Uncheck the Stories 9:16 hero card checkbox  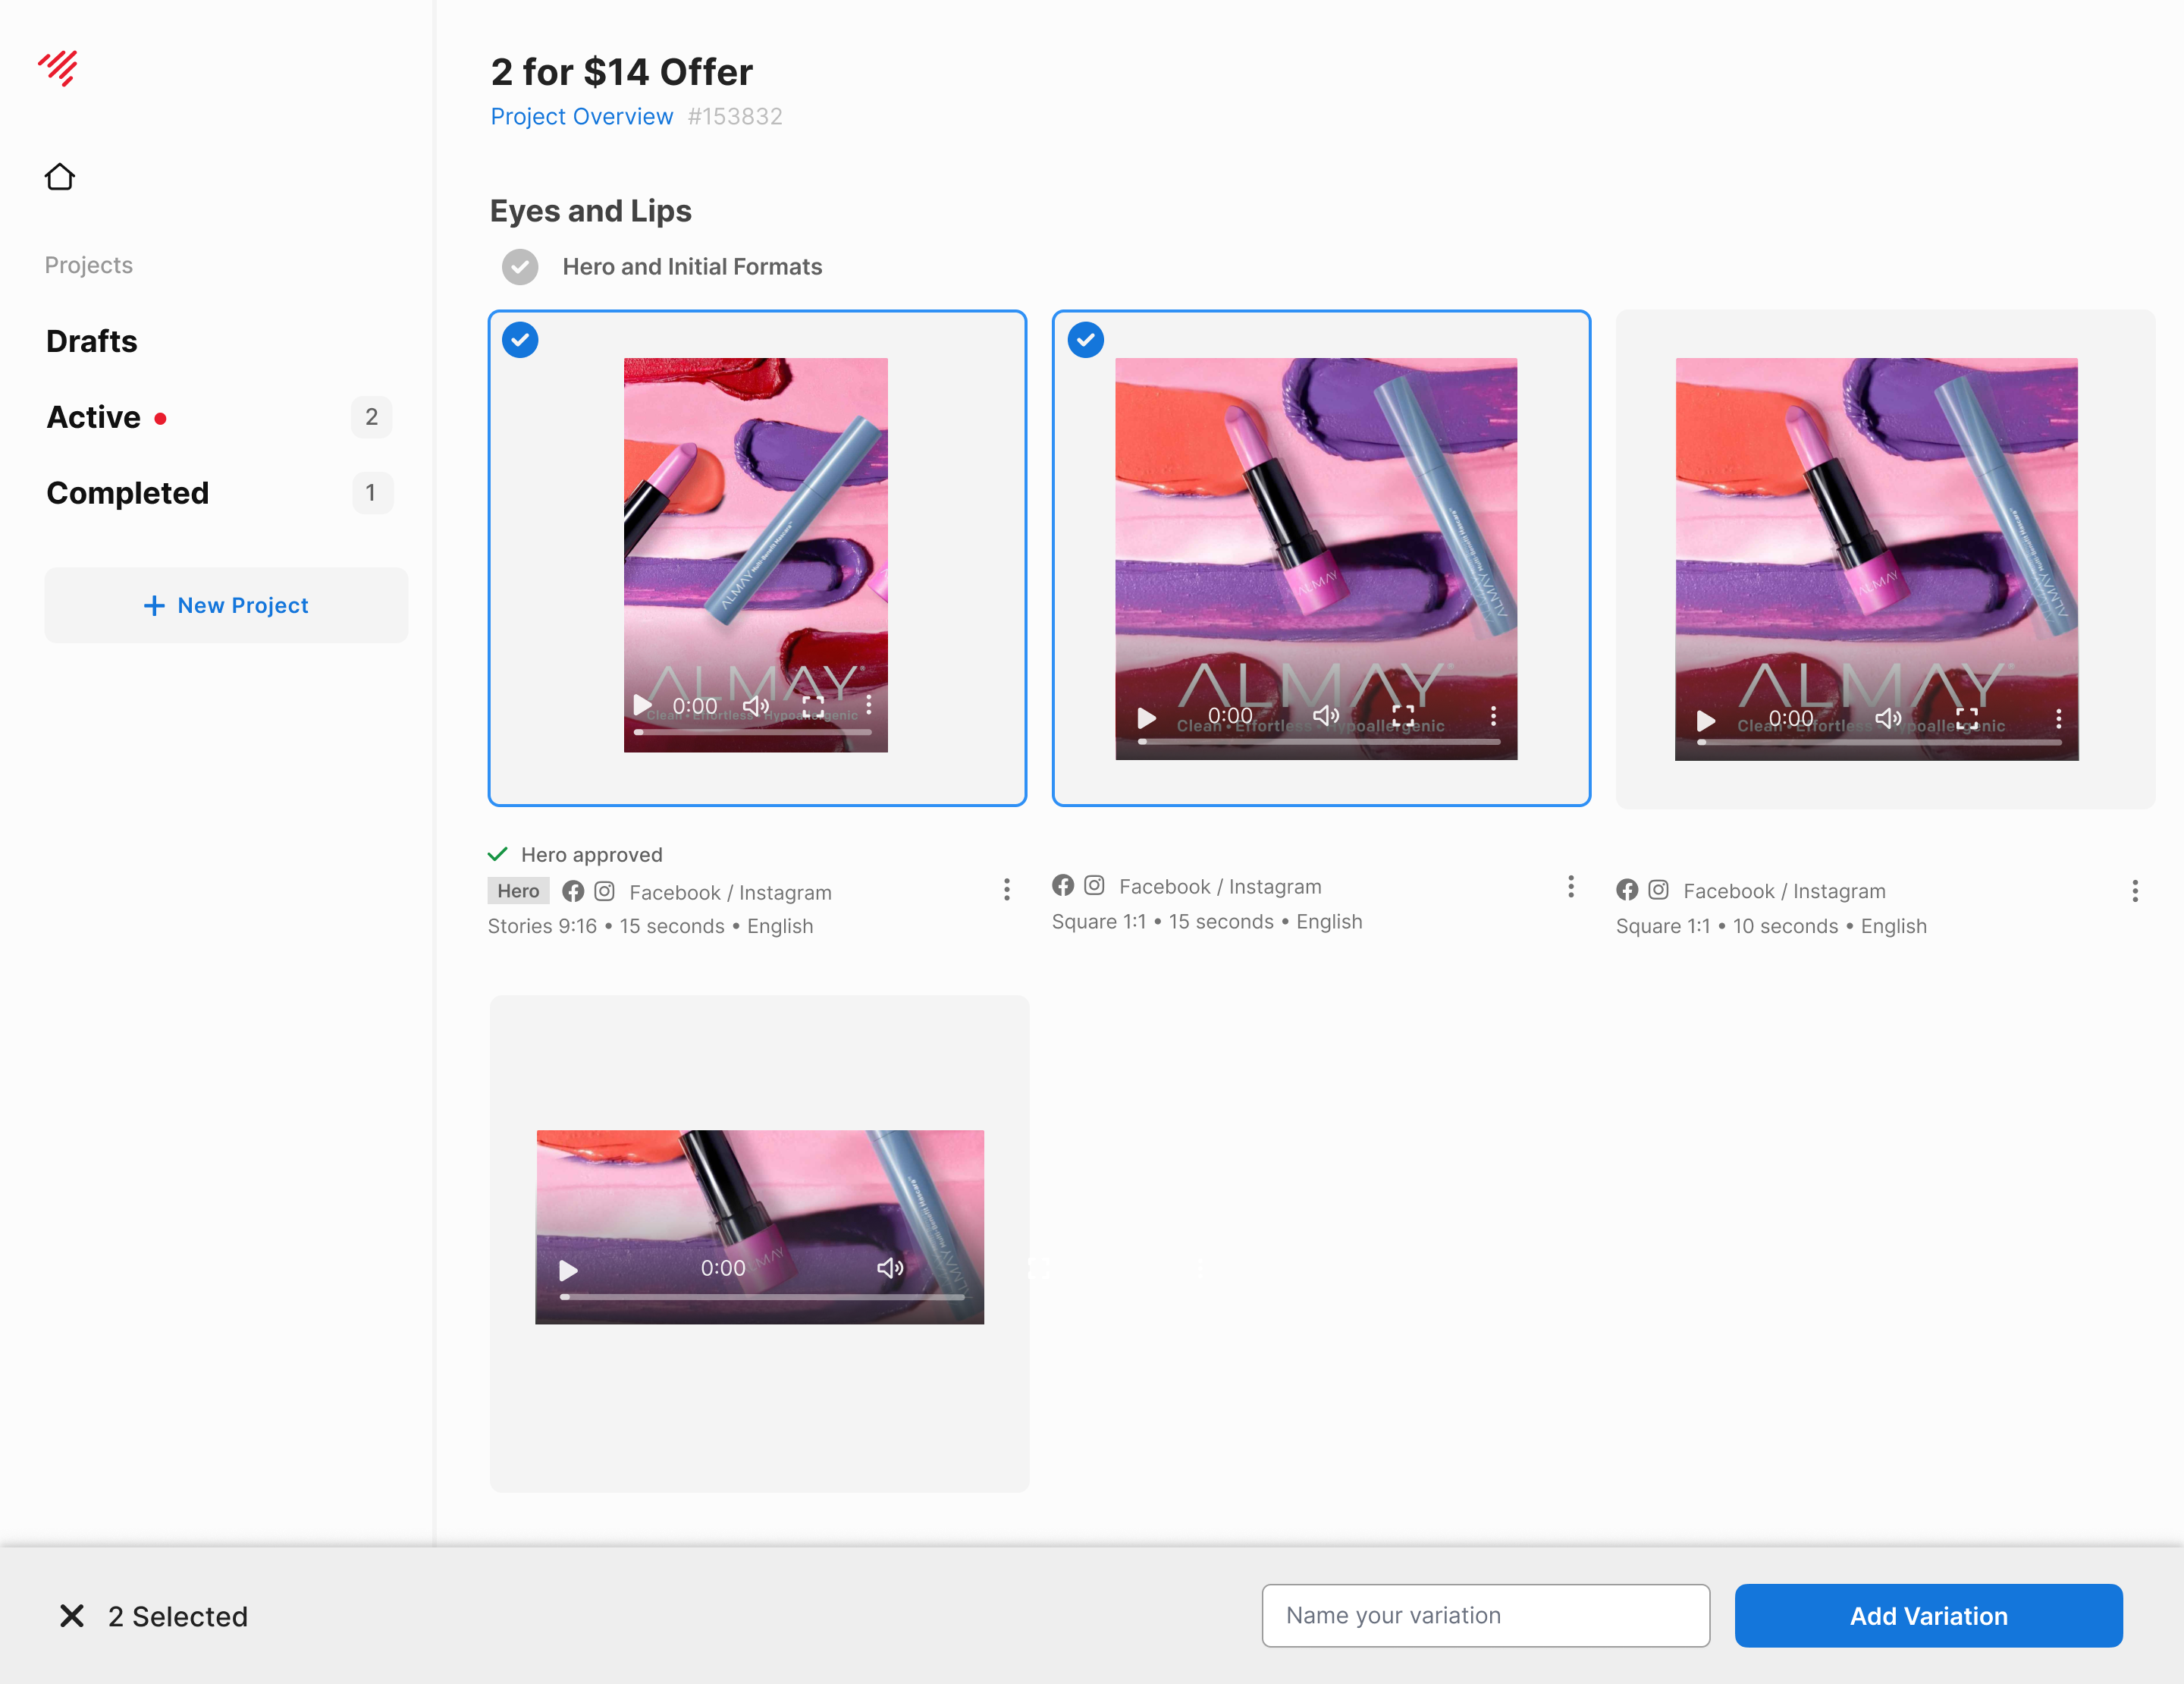520,340
